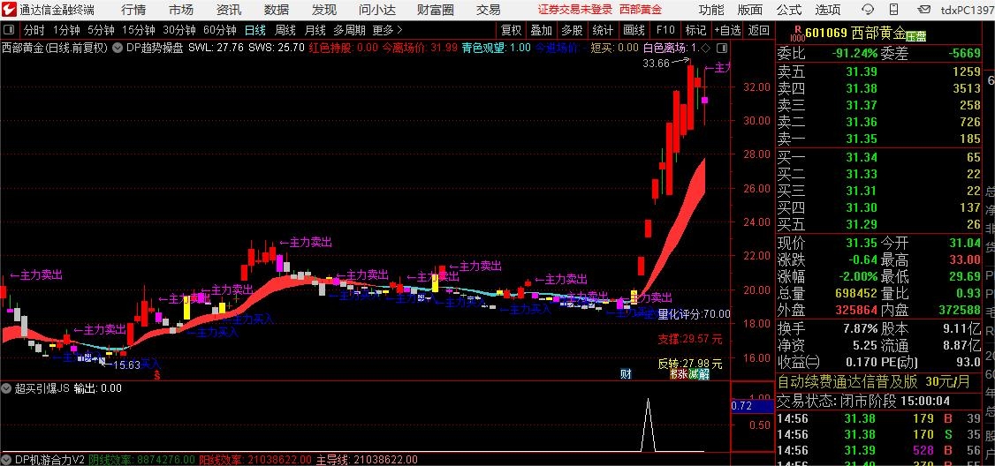Toggle the left sidebar panel icon
Viewport: 995px width, 466px height.
(x=10, y=30)
